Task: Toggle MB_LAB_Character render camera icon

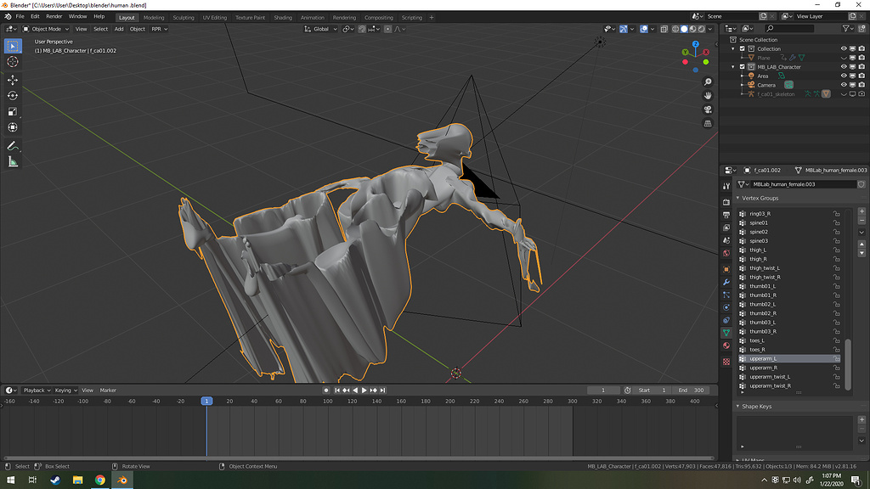Action: coord(862,67)
